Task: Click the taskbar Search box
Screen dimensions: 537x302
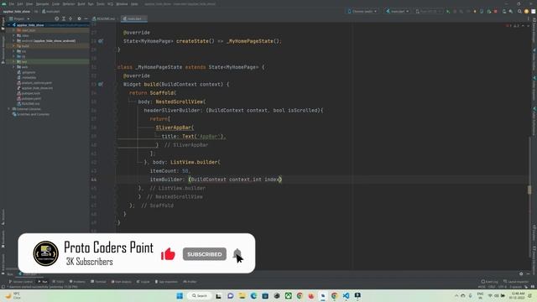Action: [200, 296]
